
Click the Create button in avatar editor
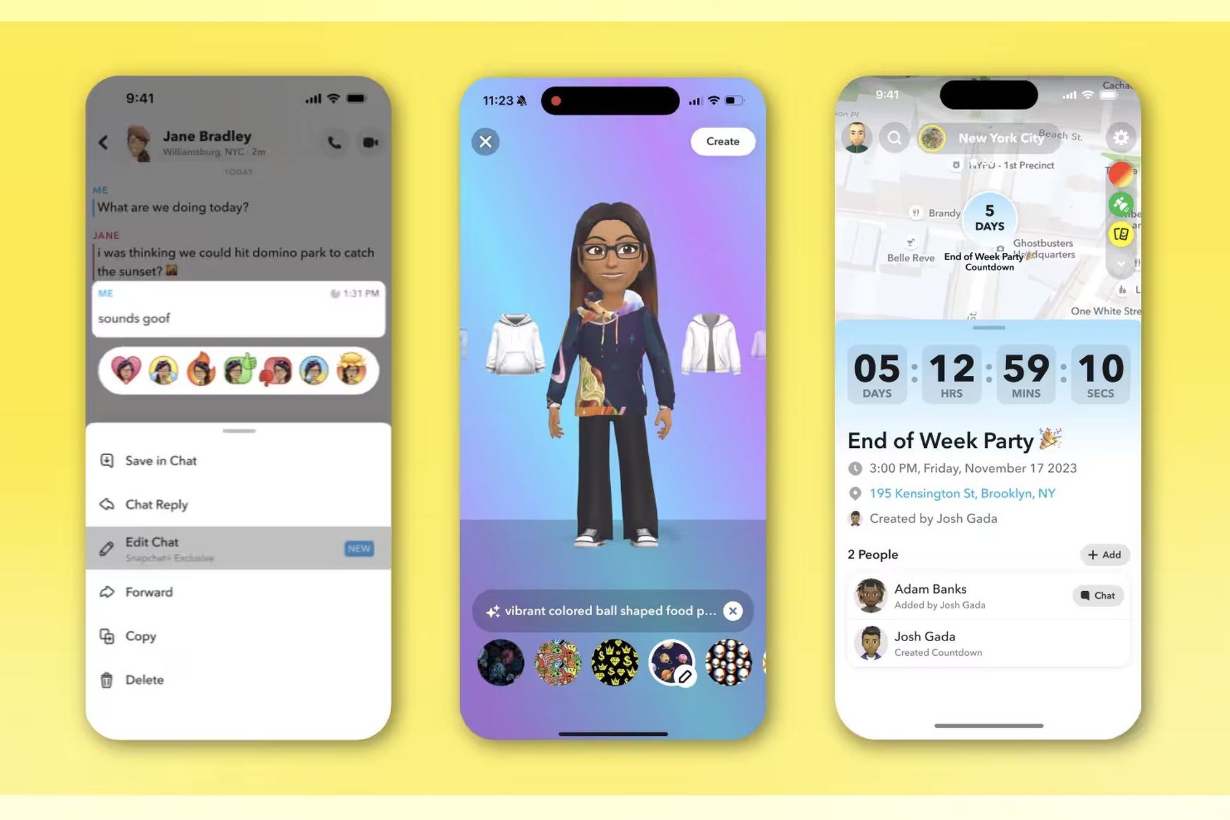723,142
